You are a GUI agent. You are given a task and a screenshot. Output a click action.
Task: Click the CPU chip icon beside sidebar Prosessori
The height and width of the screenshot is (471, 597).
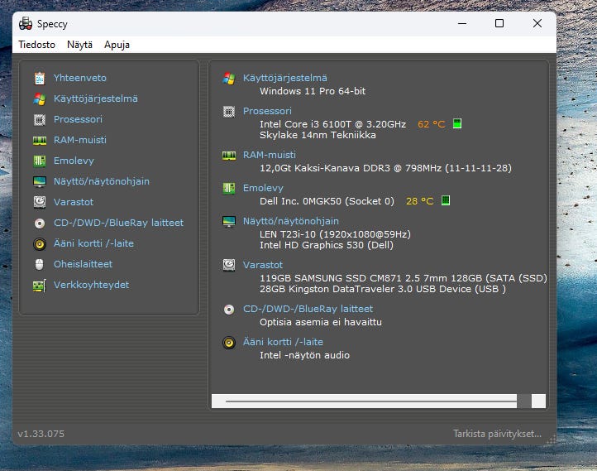pos(39,119)
